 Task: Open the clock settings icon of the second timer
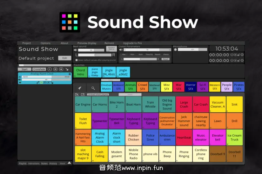click(x=242, y=60)
